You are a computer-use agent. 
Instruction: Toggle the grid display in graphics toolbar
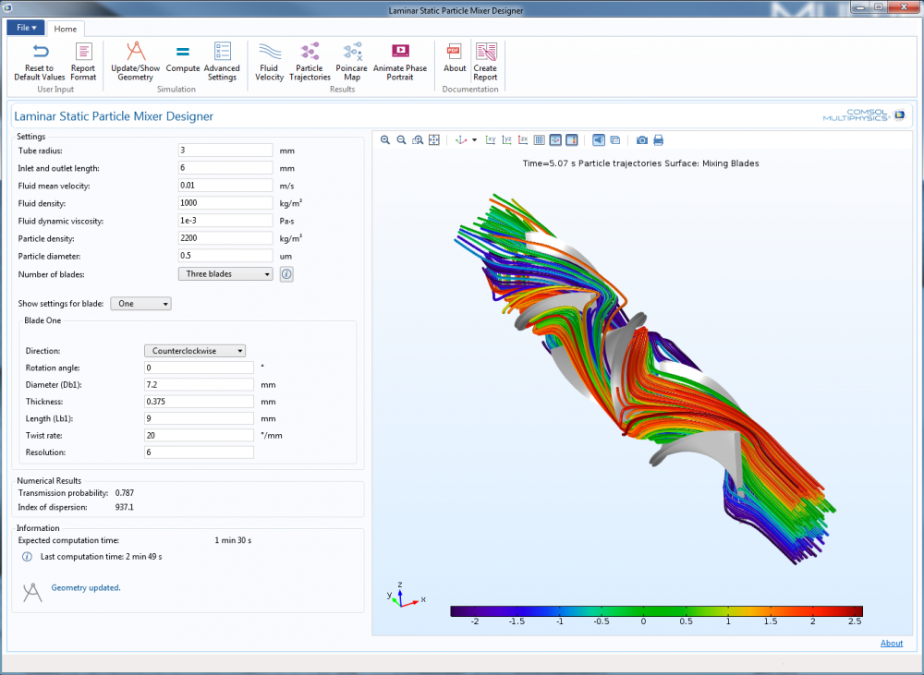coord(540,140)
